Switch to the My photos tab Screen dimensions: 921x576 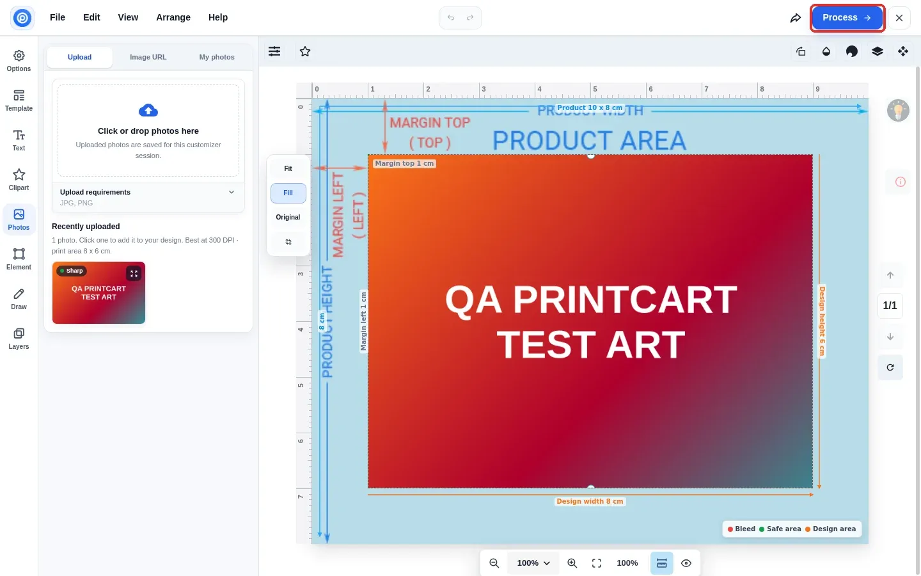pyautogui.click(x=217, y=58)
